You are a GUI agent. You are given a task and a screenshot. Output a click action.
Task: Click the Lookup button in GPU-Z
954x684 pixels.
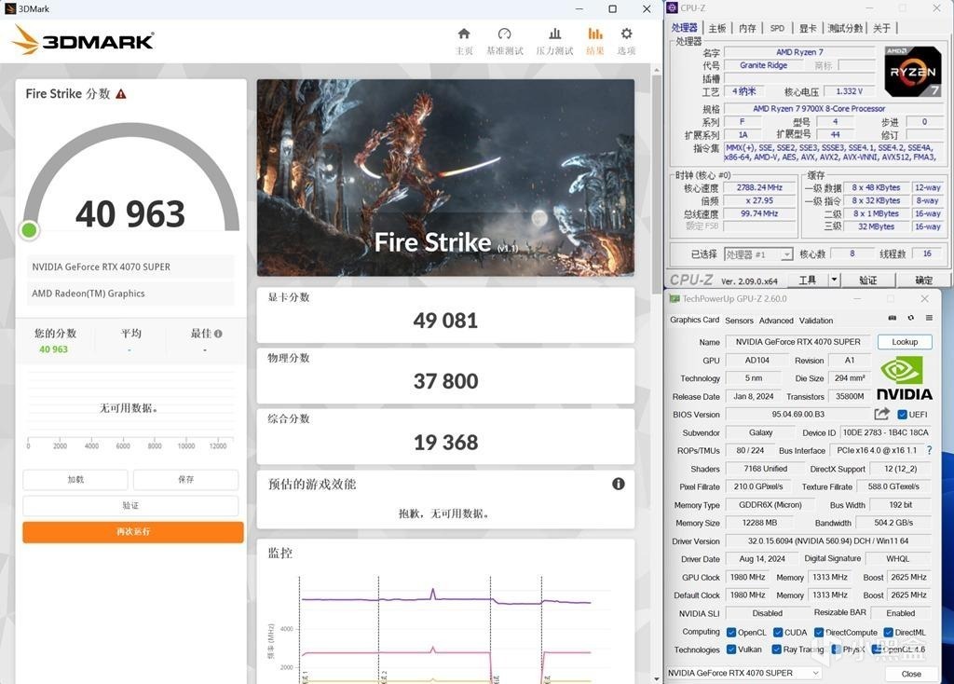tap(905, 342)
